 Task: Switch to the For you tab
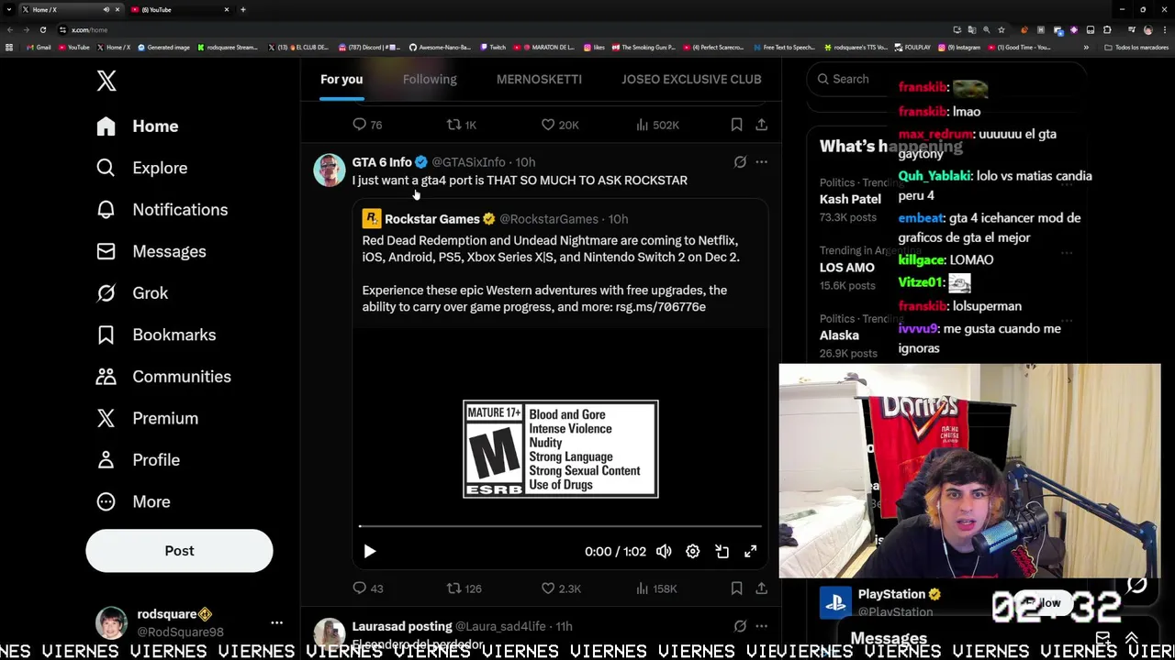click(341, 79)
